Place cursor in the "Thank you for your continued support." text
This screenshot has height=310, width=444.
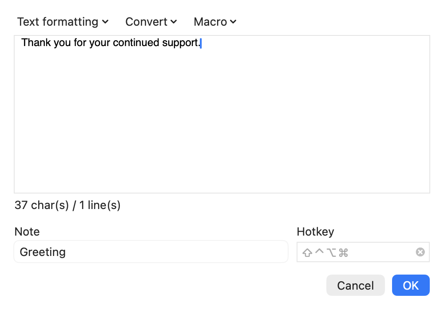coord(111,43)
